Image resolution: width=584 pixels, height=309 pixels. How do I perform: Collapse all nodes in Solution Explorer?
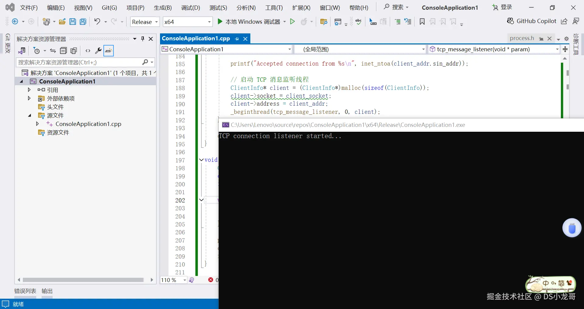[63, 51]
